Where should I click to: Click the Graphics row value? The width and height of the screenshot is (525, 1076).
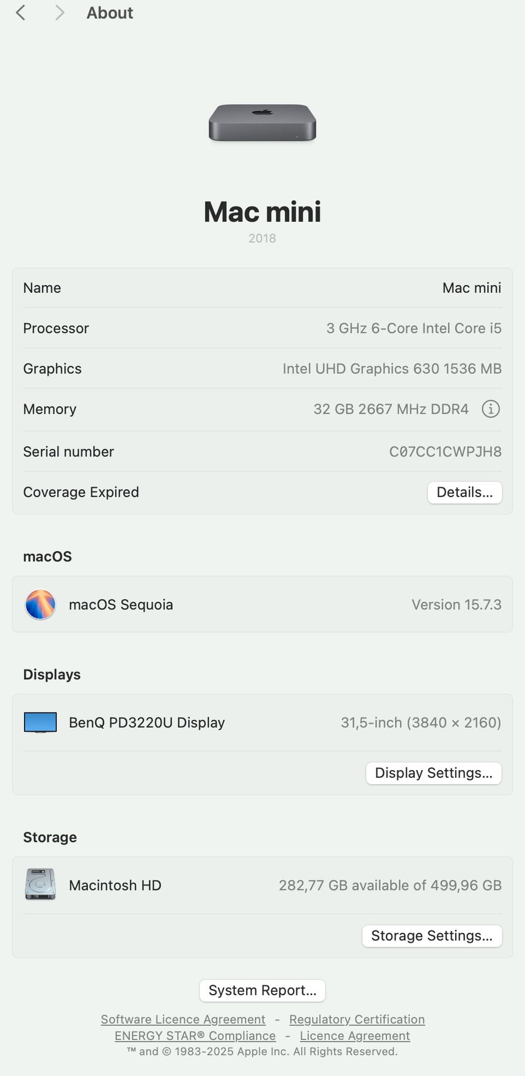(392, 369)
